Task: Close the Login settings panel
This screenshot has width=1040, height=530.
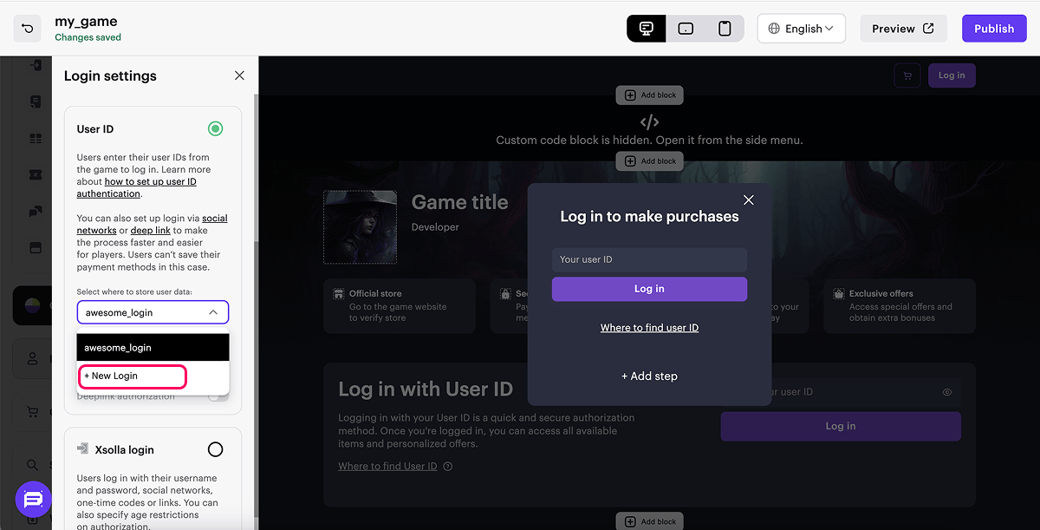Action: [239, 75]
